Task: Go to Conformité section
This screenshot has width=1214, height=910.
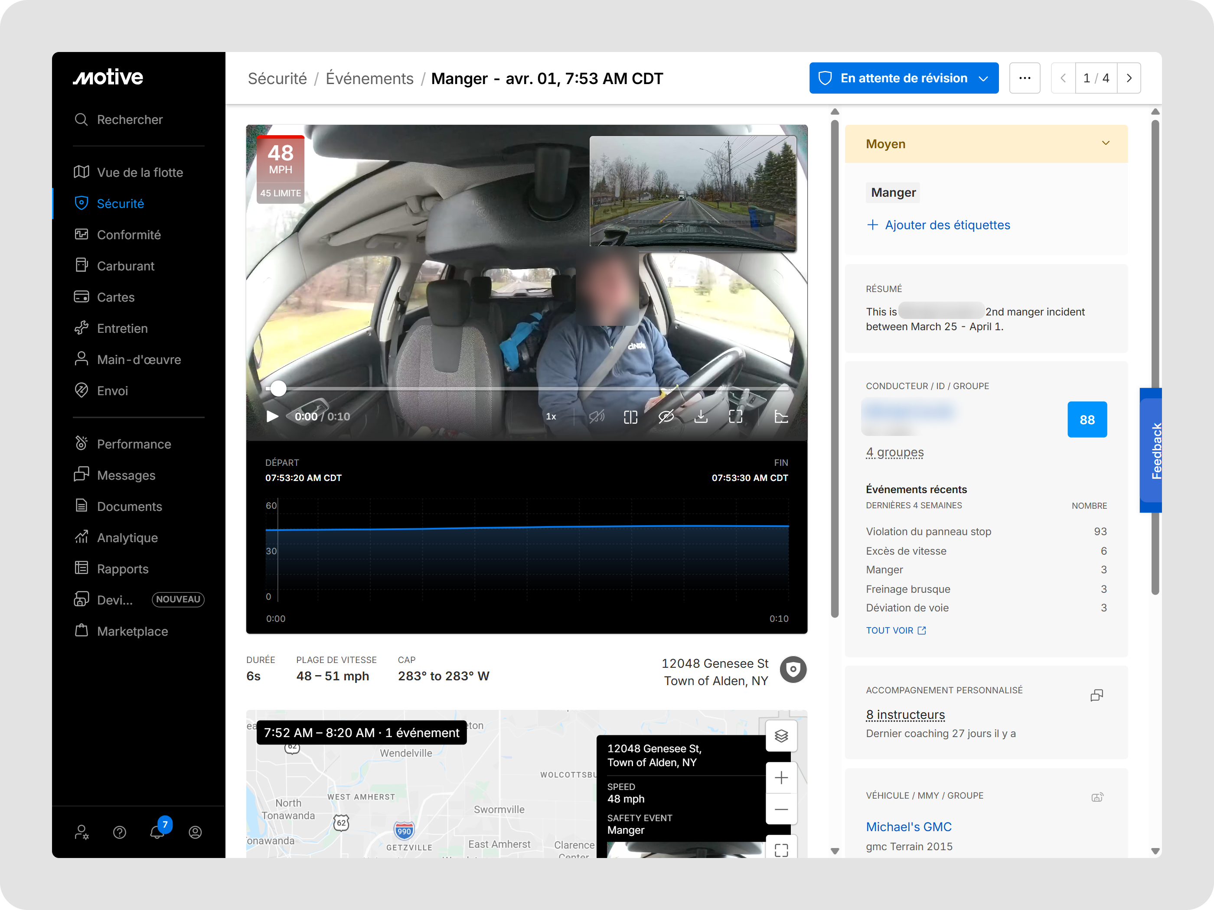Action: tap(128, 235)
